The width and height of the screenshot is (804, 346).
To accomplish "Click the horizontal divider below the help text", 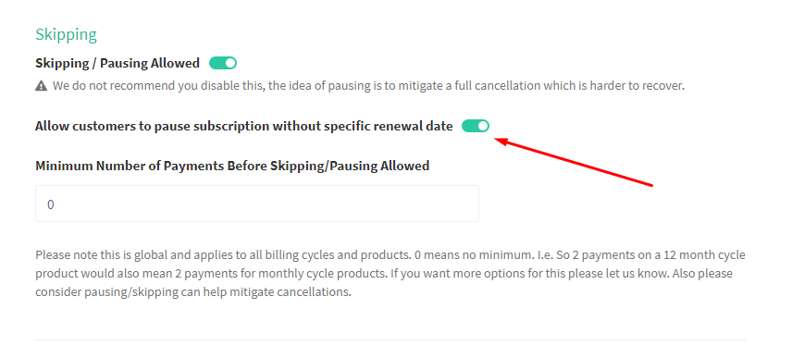I will [x=390, y=340].
